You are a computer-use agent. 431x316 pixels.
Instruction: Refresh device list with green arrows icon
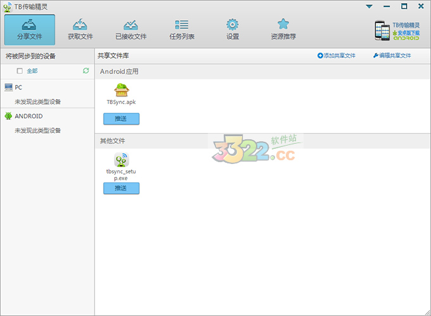tap(86, 71)
